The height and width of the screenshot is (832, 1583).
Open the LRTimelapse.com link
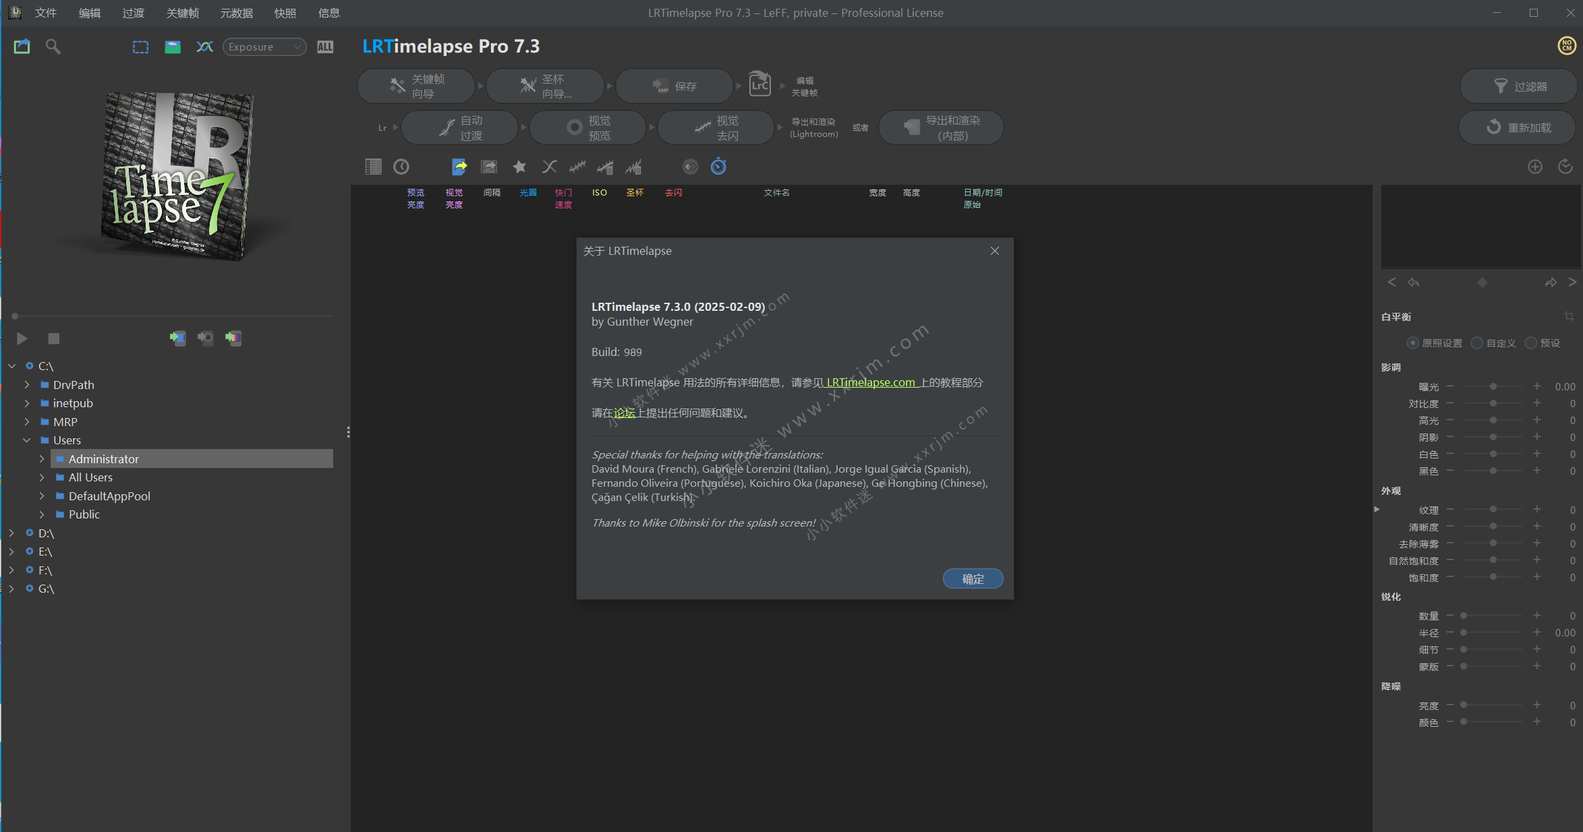(x=871, y=382)
